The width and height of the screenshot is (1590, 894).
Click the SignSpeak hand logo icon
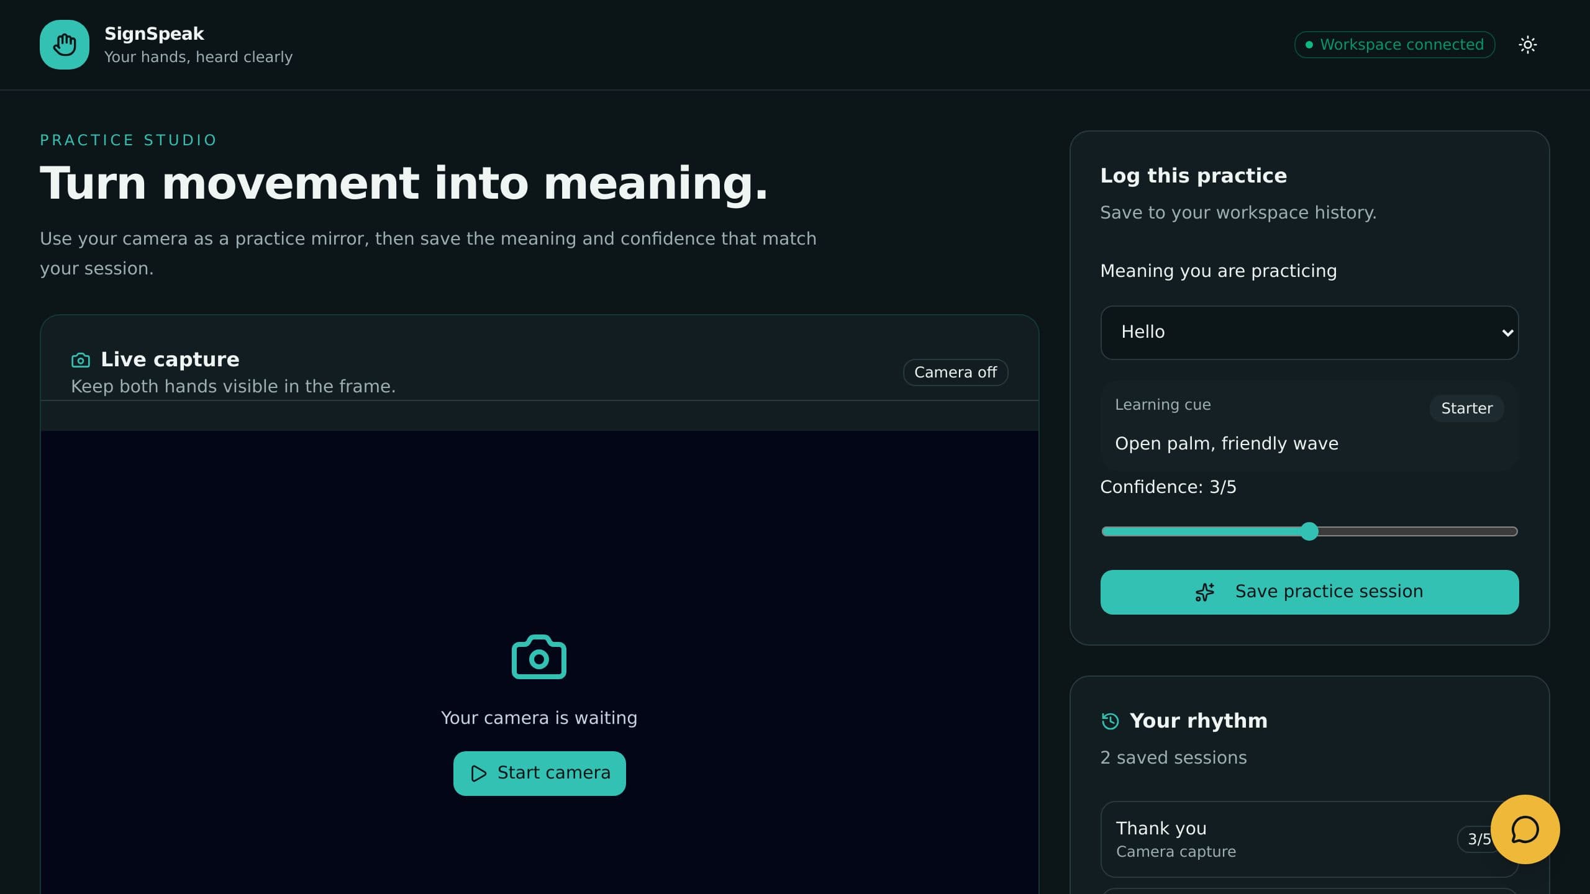click(65, 45)
